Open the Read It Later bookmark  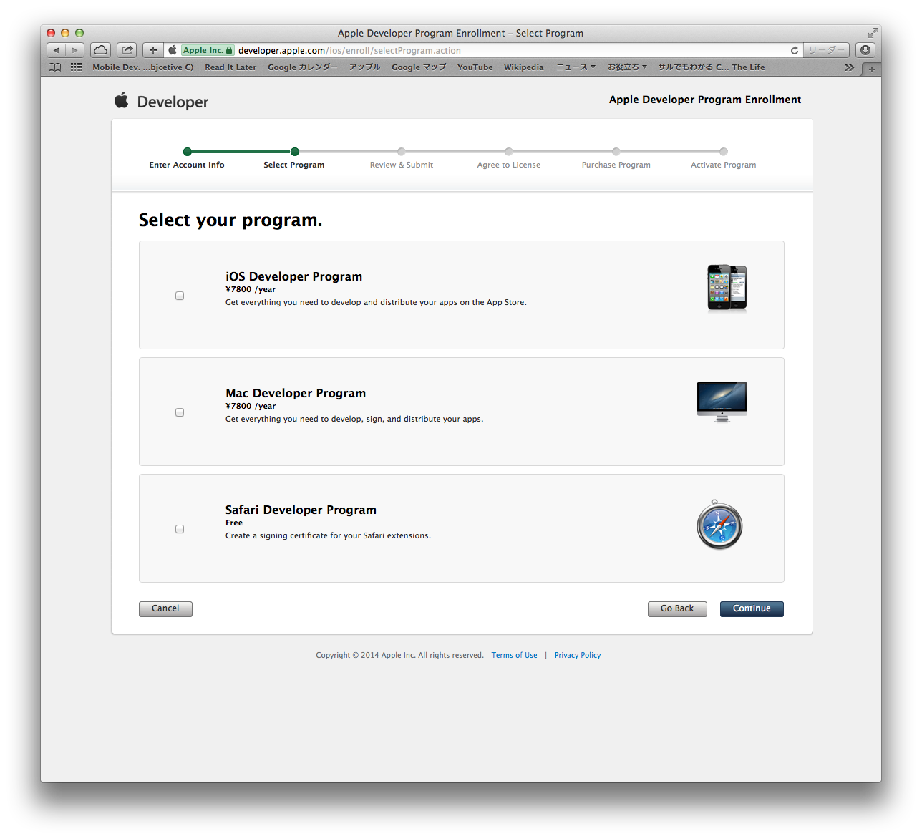click(230, 67)
